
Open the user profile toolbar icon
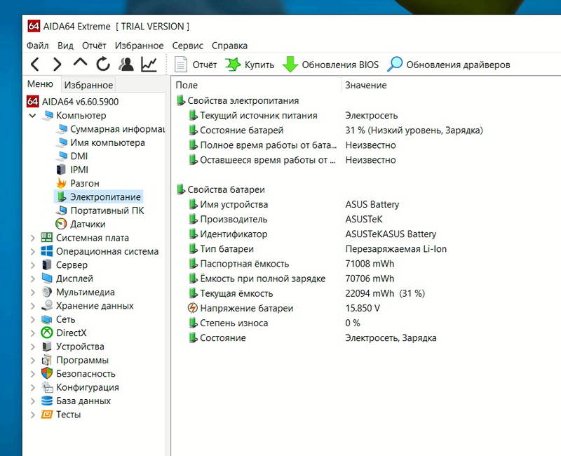[x=126, y=65]
